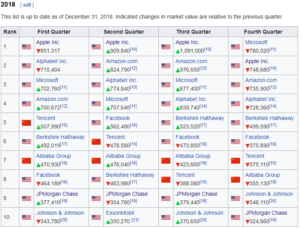Click the US flag in rank 1 First Quarter

click(x=26, y=47)
